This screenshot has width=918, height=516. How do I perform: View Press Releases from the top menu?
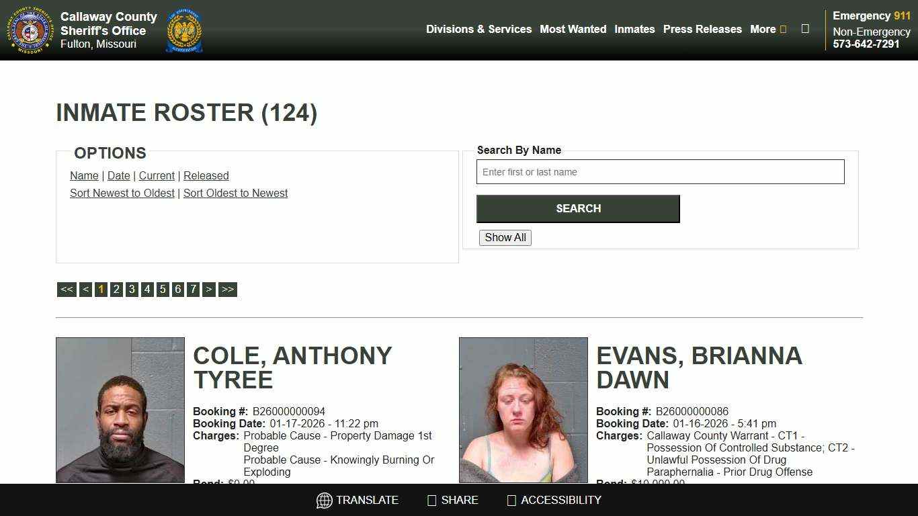[x=702, y=30]
